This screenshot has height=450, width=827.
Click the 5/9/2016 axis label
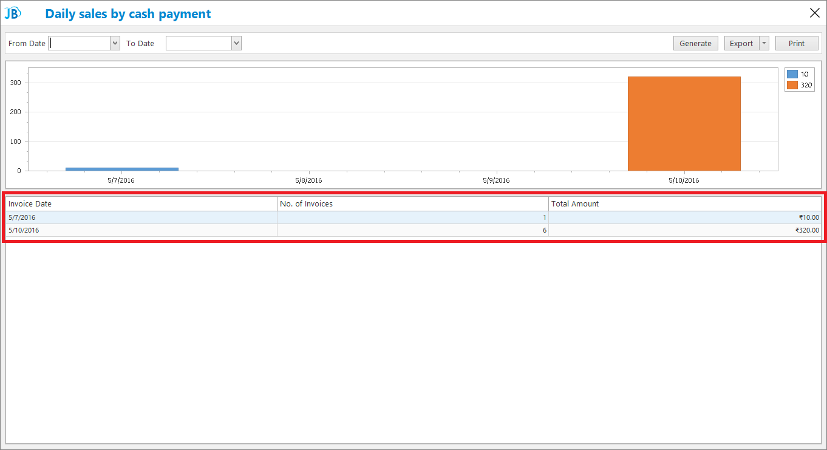click(496, 180)
